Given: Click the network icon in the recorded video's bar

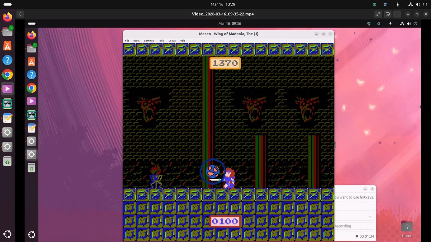Looking at the screenshot, I should click(402, 24).
